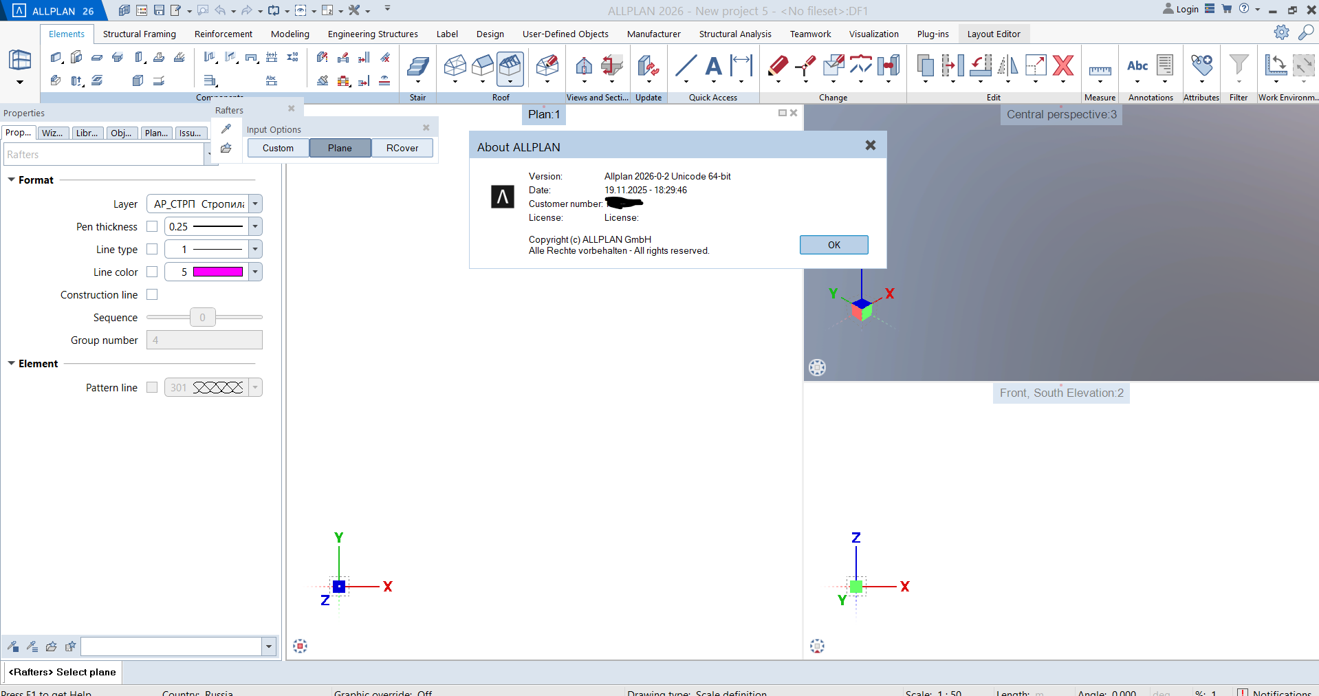Click the Copy tool in Edit group

(x=926, y=66)
